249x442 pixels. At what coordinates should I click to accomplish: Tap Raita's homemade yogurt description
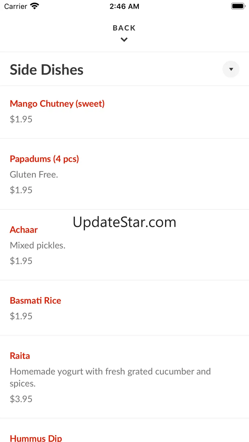pyautogui.click(x=110, y=372)
